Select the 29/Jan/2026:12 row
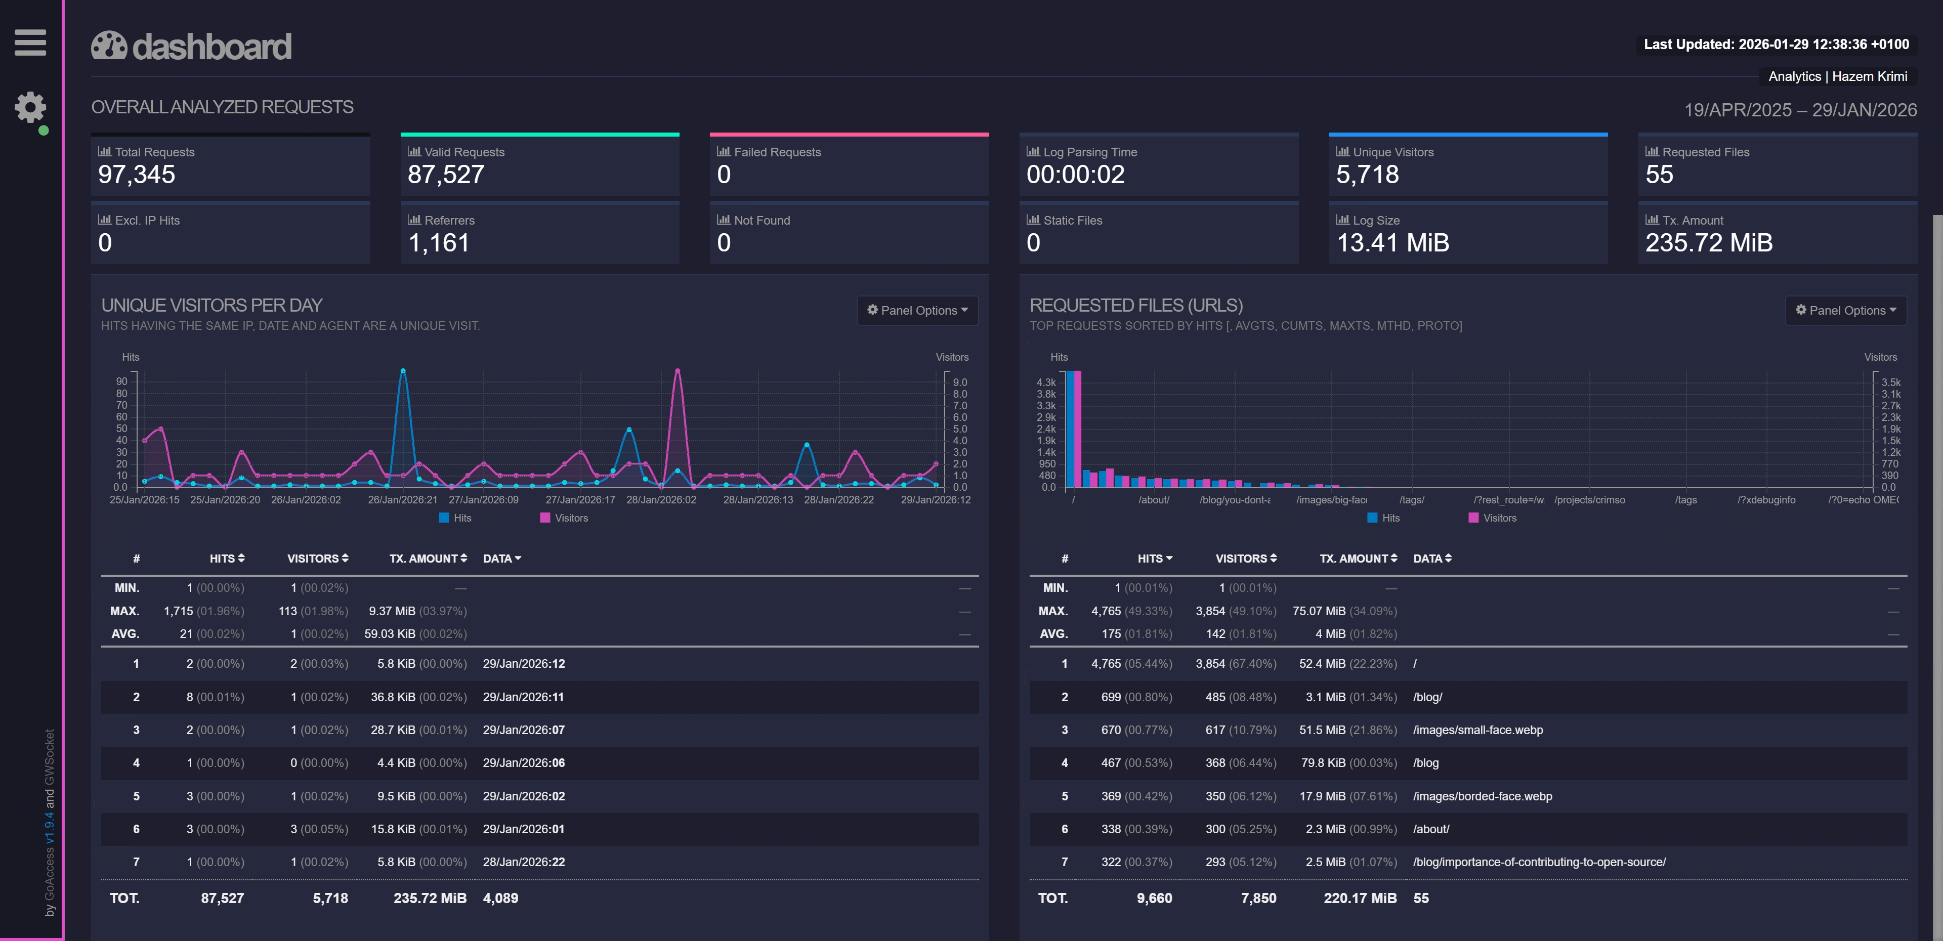Screen dimensions: 1943x941 [x=540, y=664]
